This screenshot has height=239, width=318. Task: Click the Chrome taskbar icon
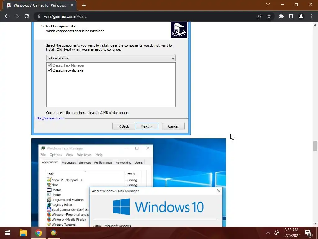click(38, 233)
